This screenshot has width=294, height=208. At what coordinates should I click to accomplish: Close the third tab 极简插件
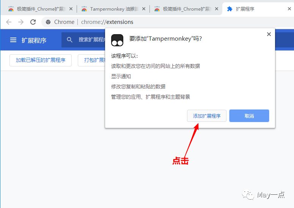pyautogui.click(x=216, y=9)
